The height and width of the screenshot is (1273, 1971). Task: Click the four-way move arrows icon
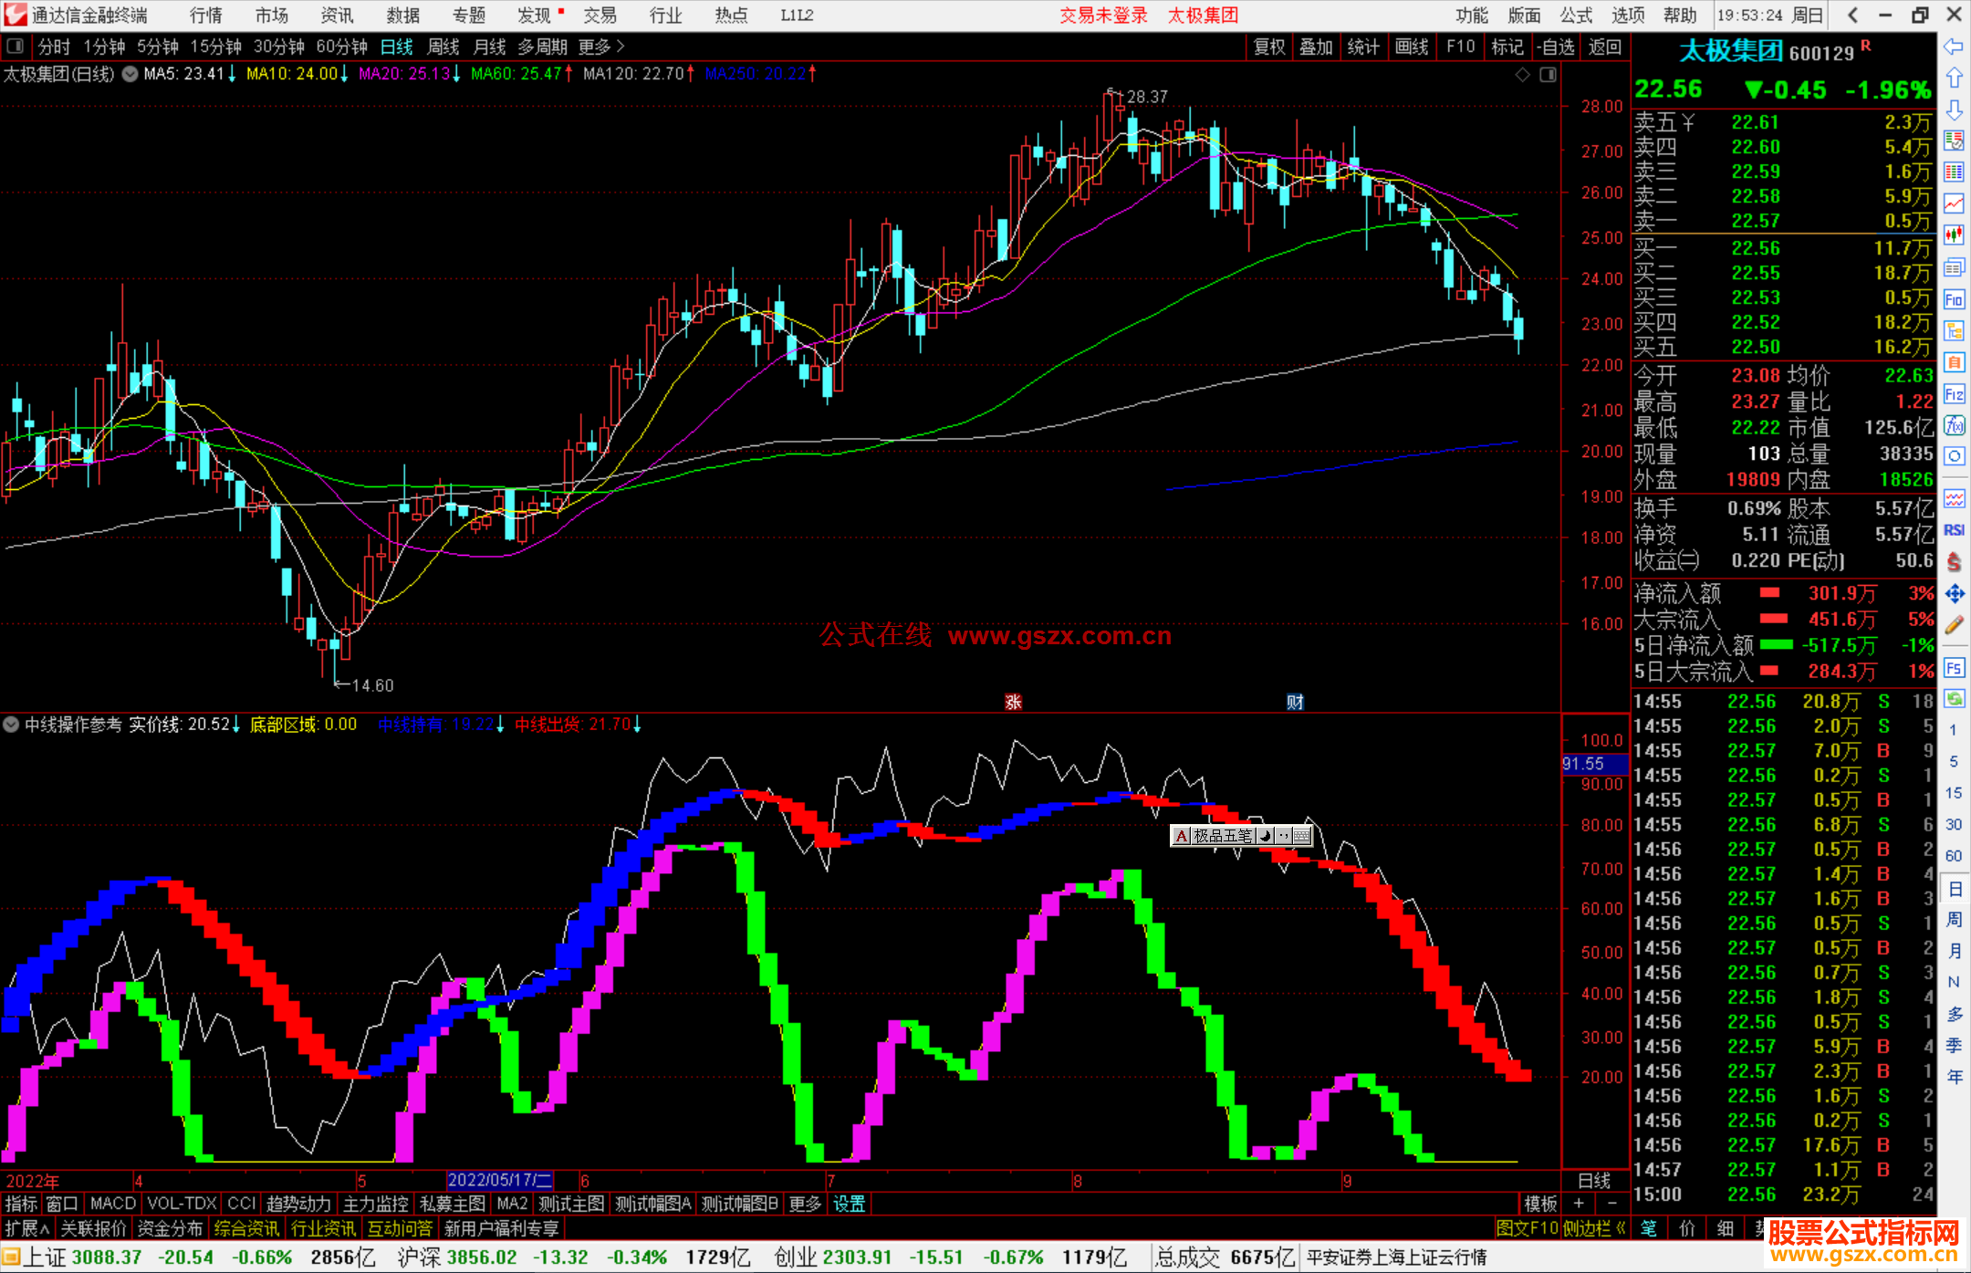1954,594
